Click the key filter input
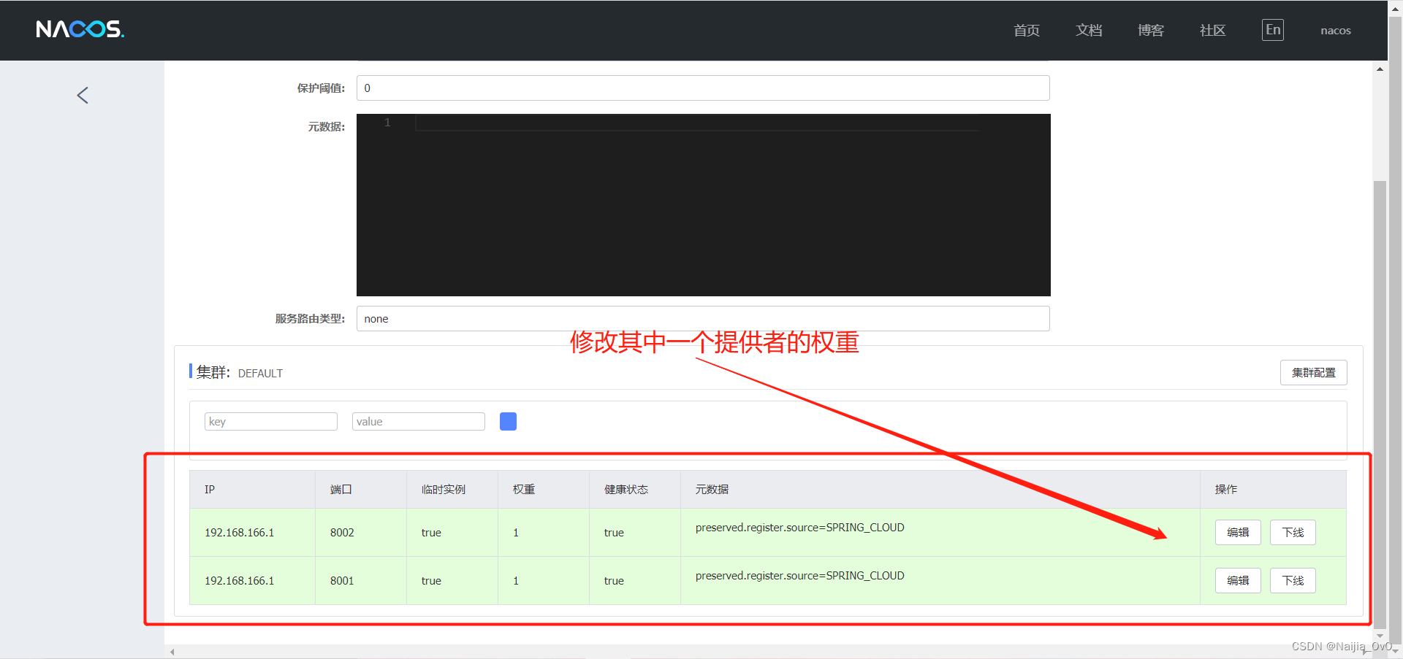This screenshot has width=1403, height=659. 271,421
